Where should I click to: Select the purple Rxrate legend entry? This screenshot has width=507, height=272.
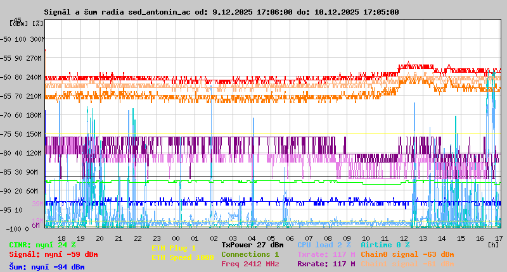pyautogui.click(x=326, y=264)
